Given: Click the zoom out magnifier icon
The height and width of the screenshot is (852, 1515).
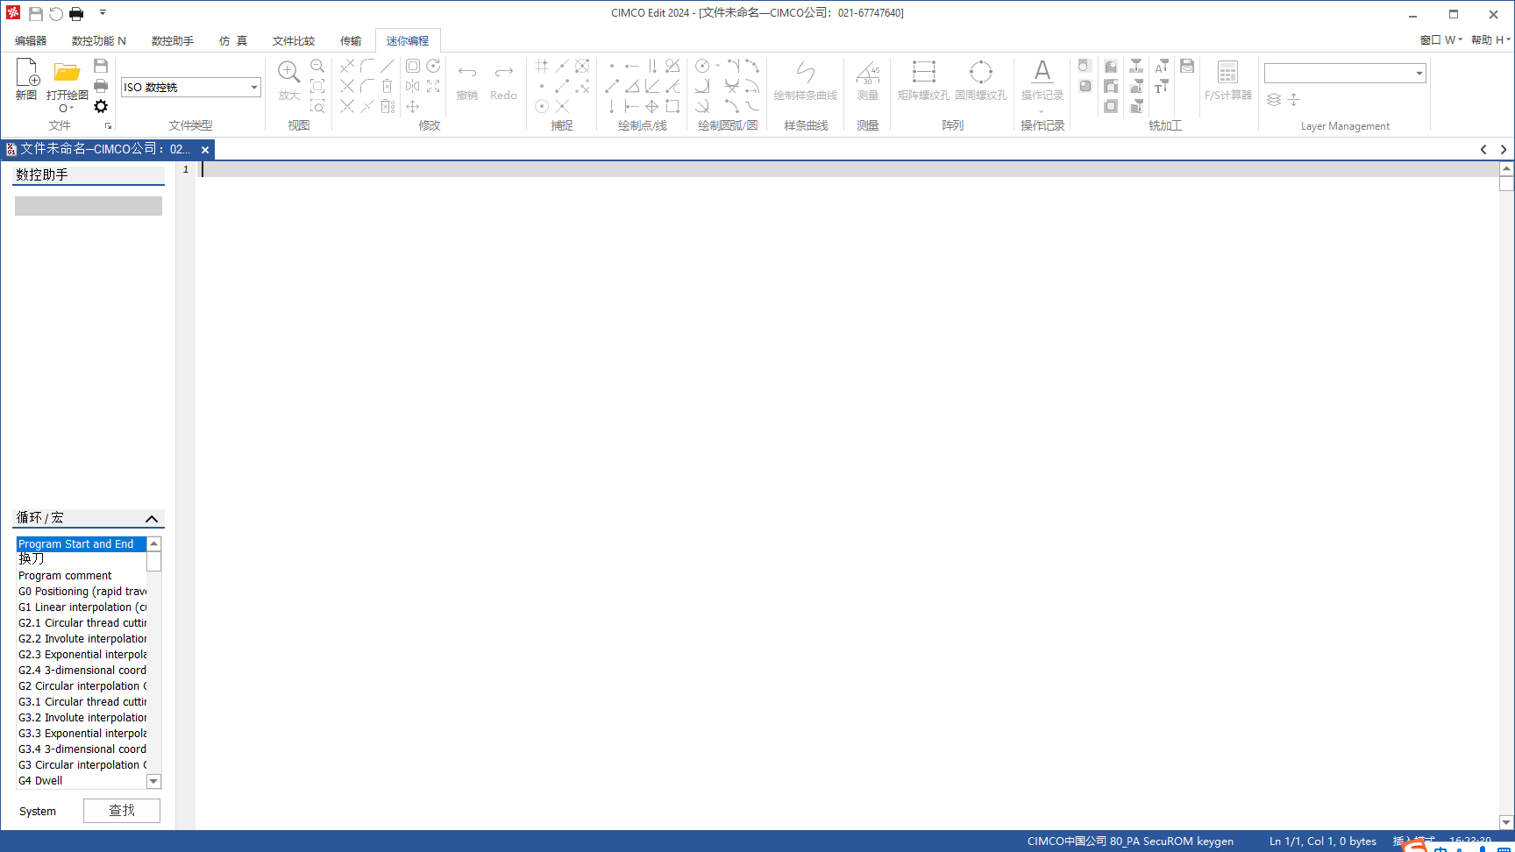Looking at the screenshot, I should pos(317,66).
